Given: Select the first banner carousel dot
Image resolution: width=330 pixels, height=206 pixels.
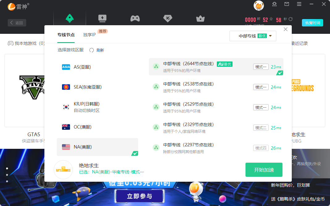Looking at the screenshot, I should coord(7,168).
